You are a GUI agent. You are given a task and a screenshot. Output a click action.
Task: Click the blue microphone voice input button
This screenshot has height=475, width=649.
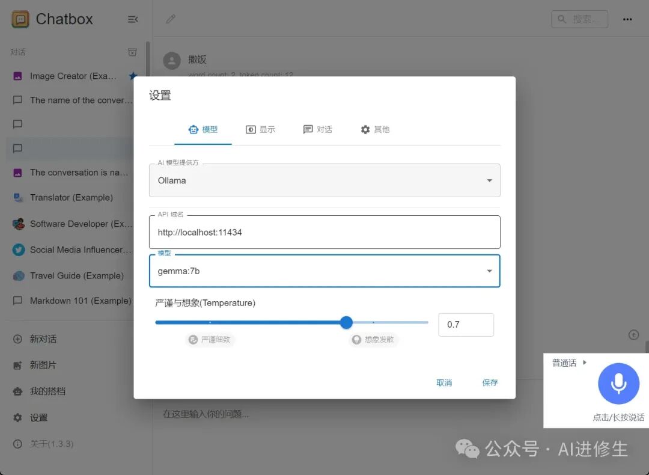point(618,384)
